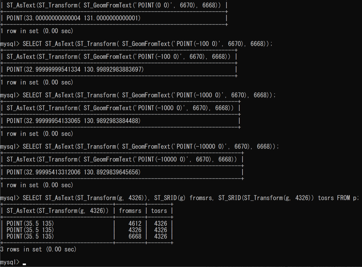Click the POINT(-1000 0) SELECT command line
The width and height of the screenshot is (362, 267).
pos(138,95)
